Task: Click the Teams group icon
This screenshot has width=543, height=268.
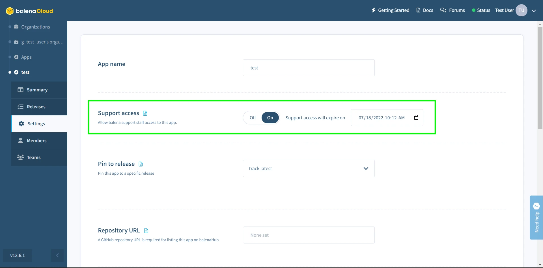Action: (x=20, y=157)
